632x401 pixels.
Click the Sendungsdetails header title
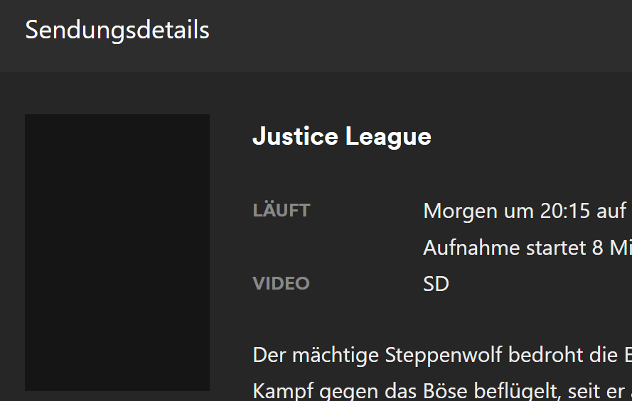point(117,31)
